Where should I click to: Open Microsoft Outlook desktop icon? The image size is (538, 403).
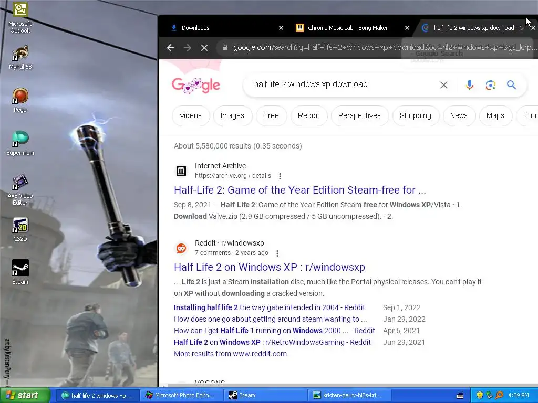pos(20,17)
